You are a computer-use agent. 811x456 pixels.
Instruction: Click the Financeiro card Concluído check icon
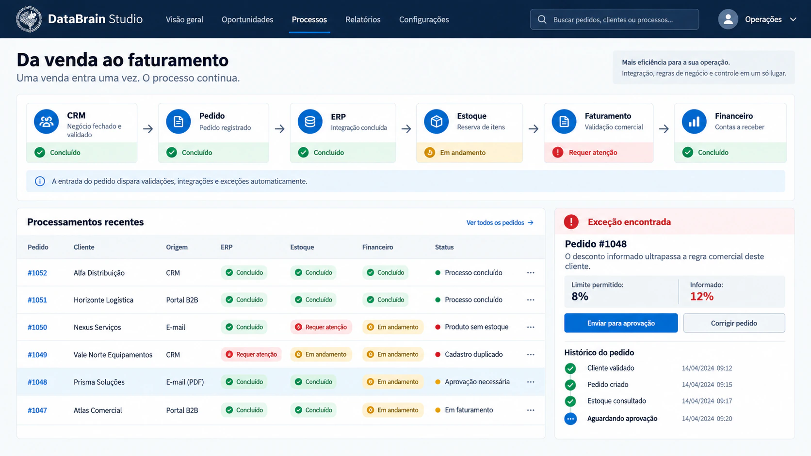point(688,153)
